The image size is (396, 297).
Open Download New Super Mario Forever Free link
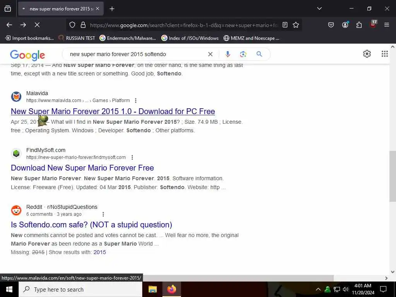tap(82, 168)
